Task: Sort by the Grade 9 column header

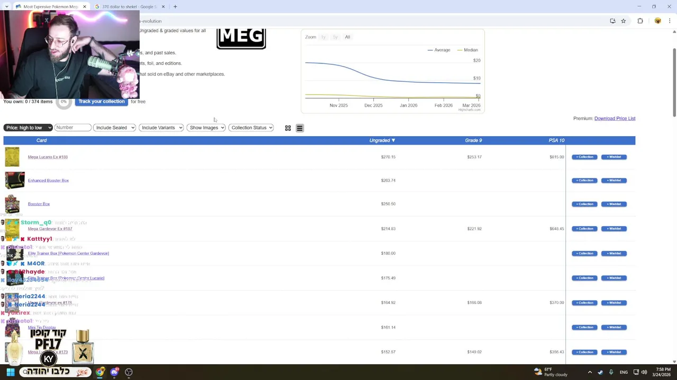Action: pos(473,140)
